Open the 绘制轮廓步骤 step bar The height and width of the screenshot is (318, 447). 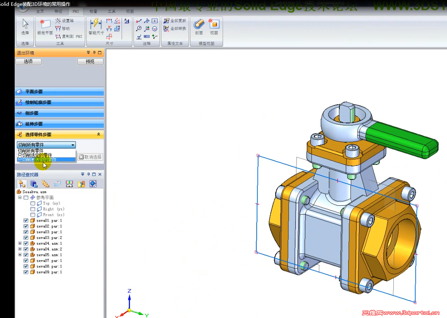59,102
